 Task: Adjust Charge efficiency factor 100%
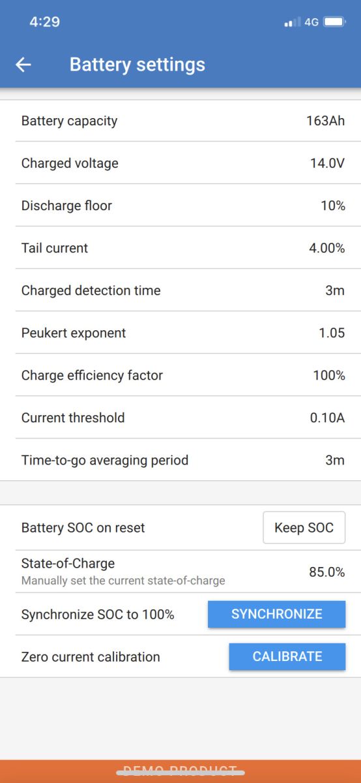click(329, 375)
